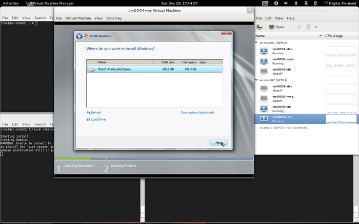Open the Virtual Machine menu
This screenshot has height=224, width=359.
point(78,18)
